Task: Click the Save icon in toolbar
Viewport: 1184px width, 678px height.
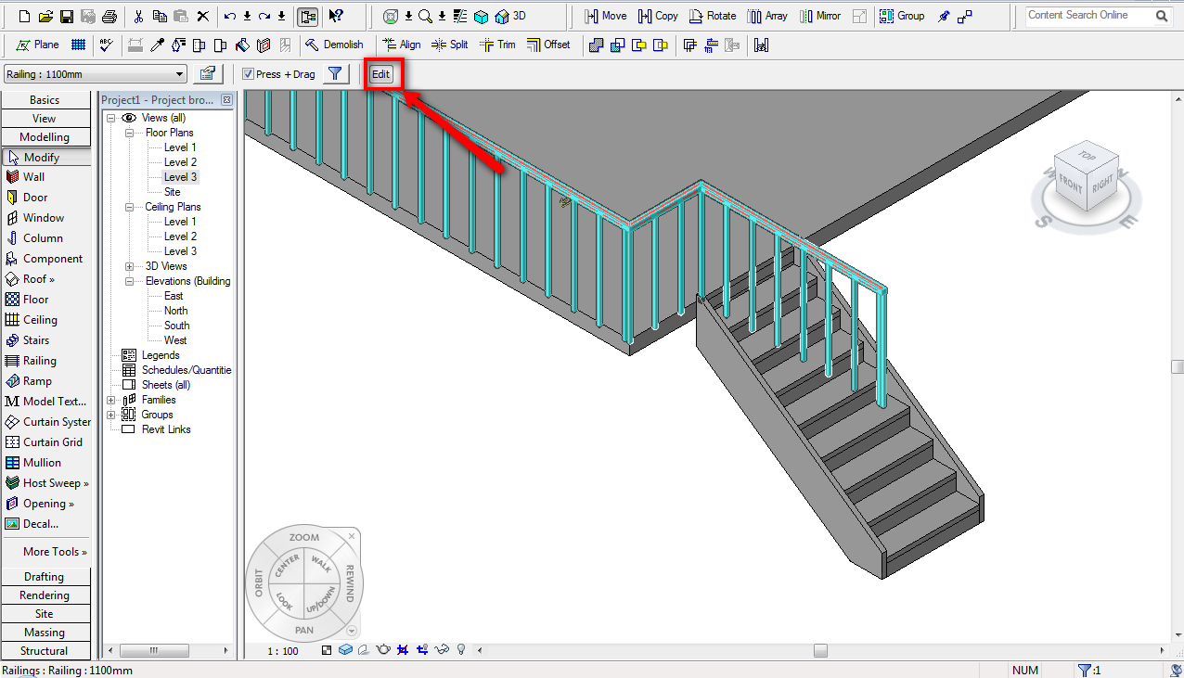Action: 67,17
